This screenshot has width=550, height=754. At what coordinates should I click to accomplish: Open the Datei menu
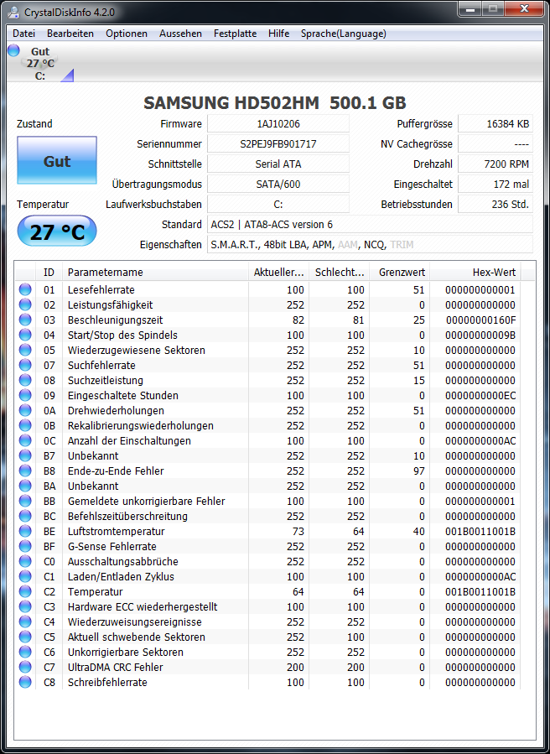(23, 34)
